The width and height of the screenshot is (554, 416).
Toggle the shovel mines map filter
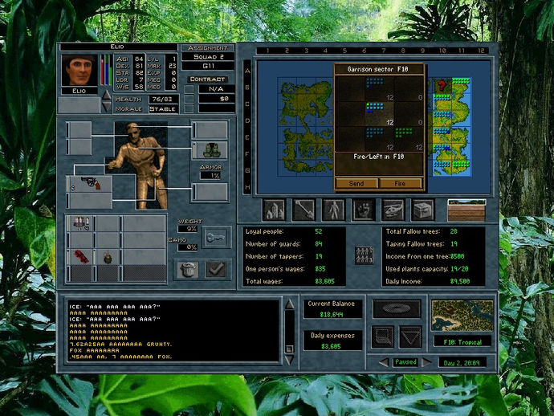tap(303, 210)
